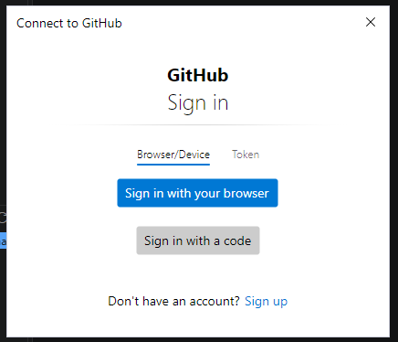The width and height of the screenshot is (398, 342).
Task: Click blank space between Browser/Device and Token
Action: pyautogui.click(x=221, y=155)
